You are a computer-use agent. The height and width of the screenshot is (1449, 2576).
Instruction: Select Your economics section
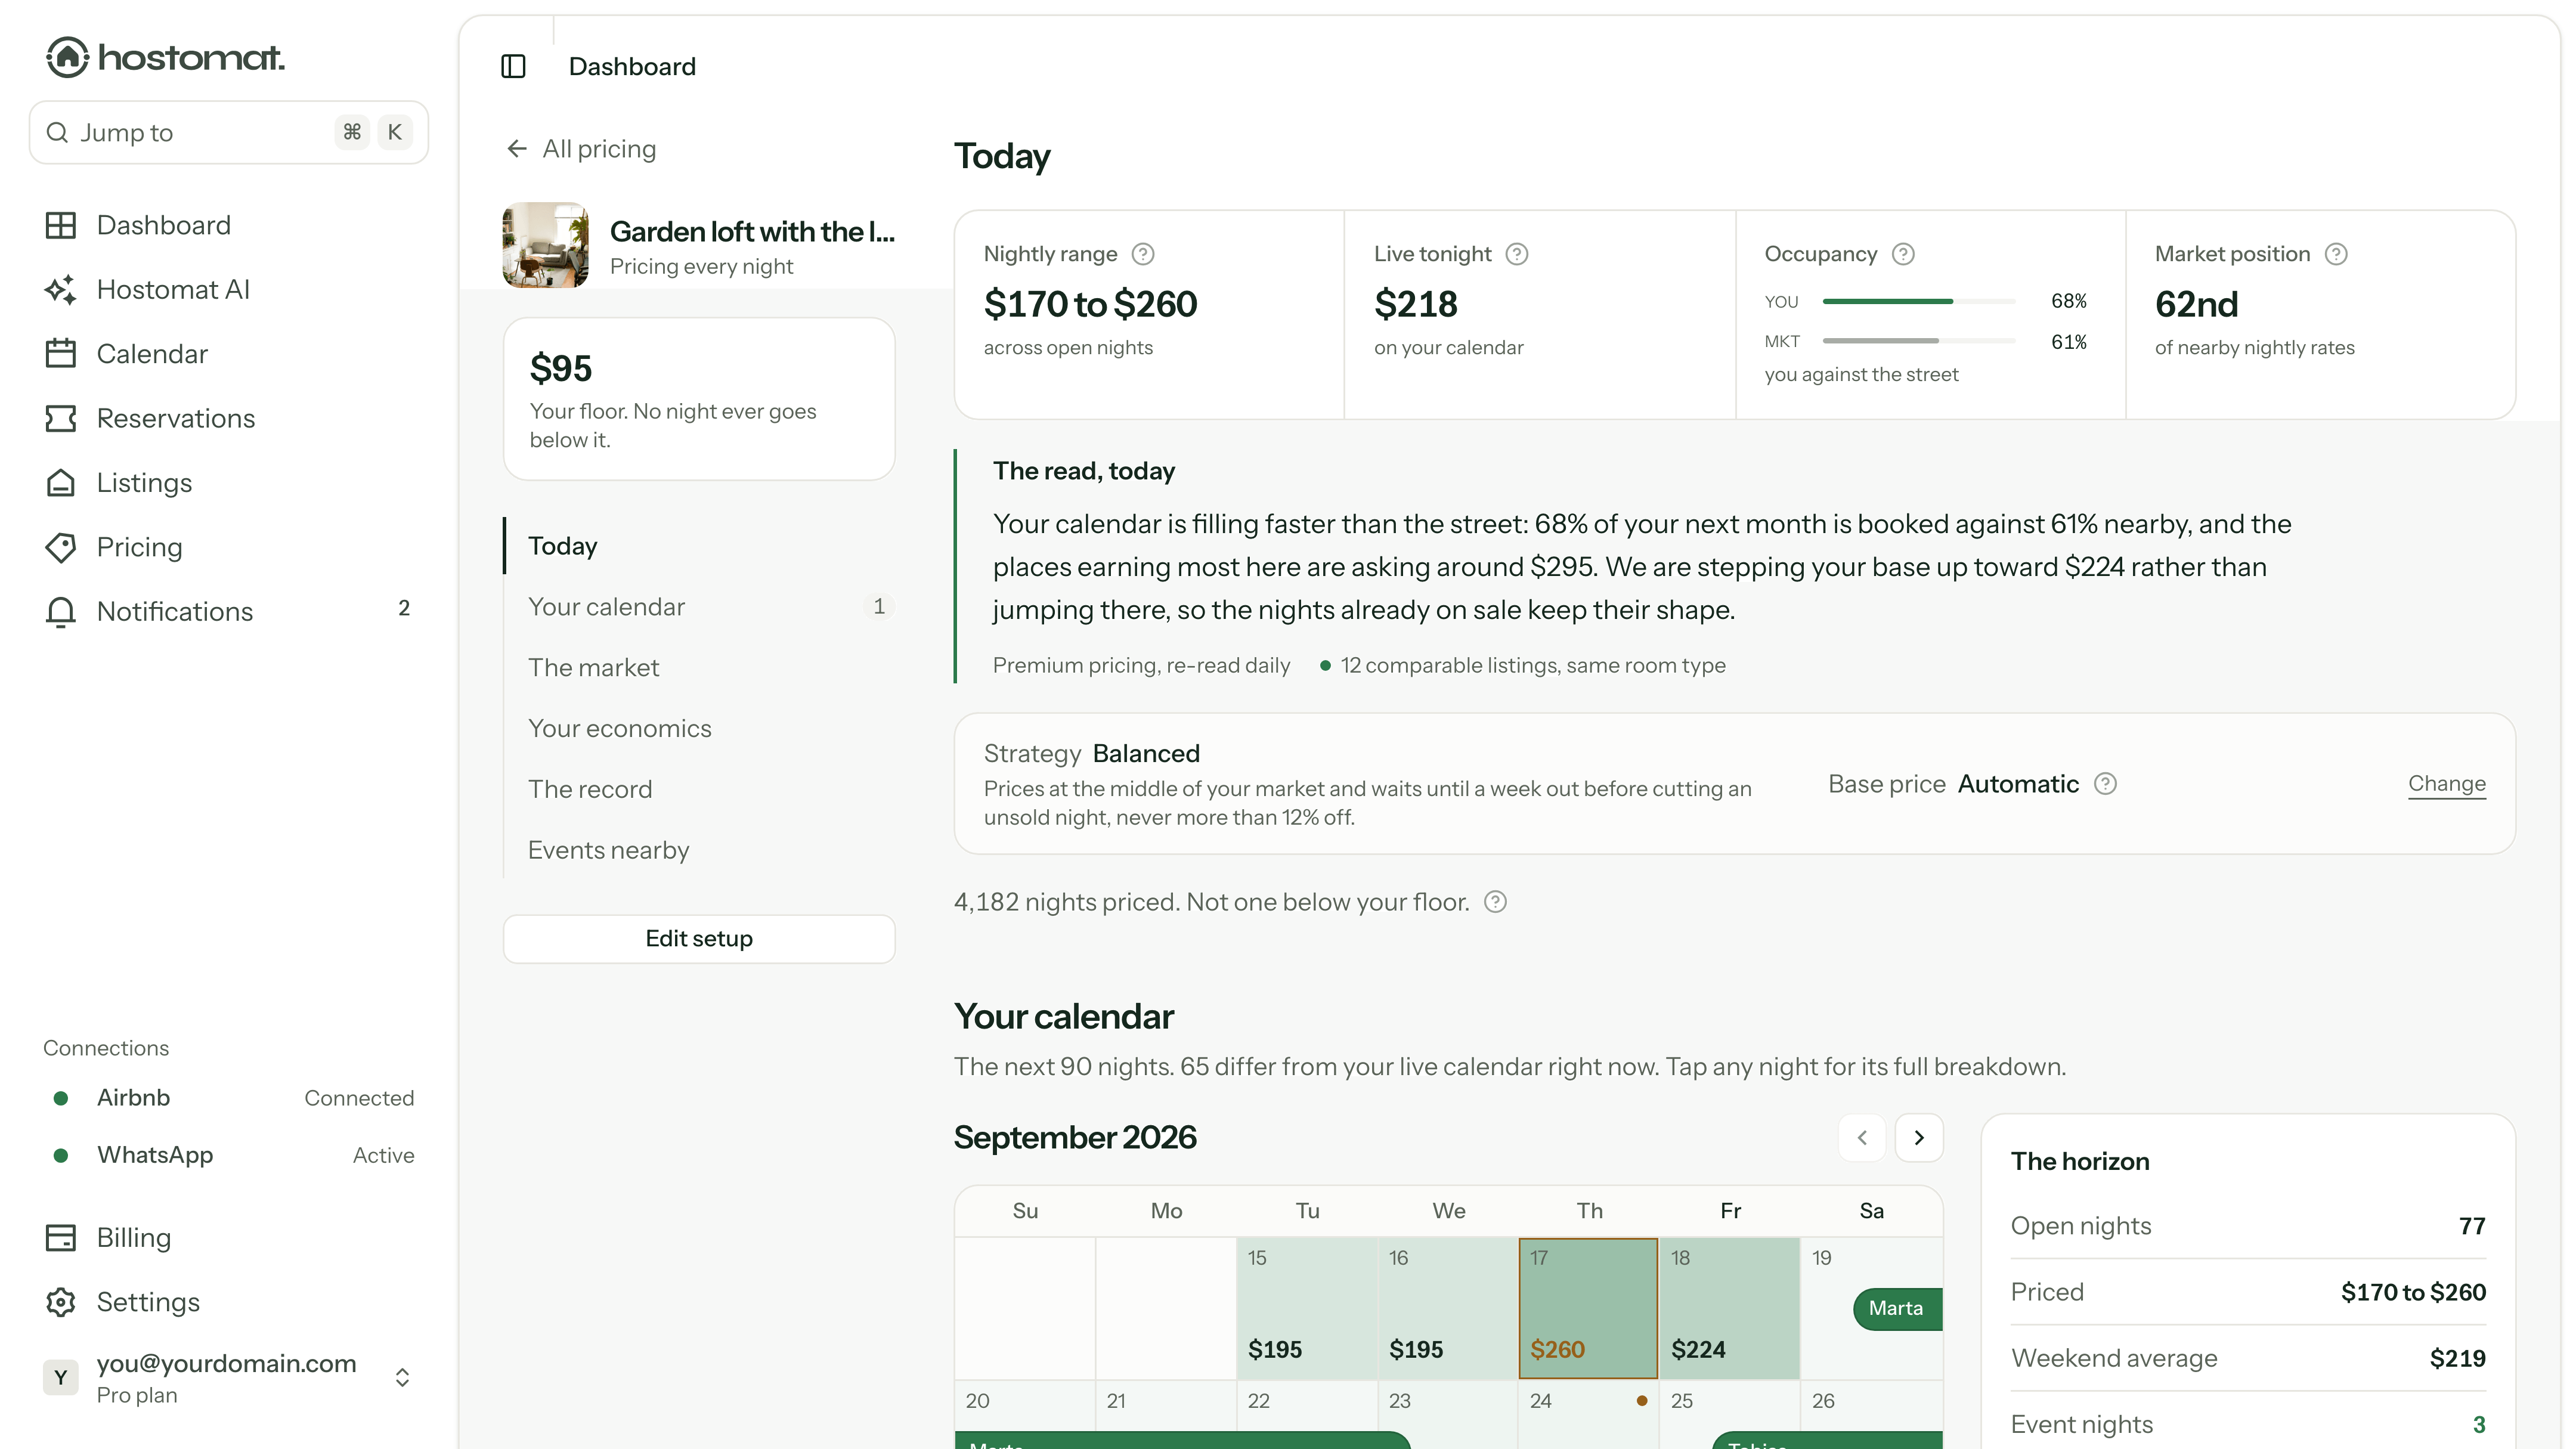click(699, 728)
